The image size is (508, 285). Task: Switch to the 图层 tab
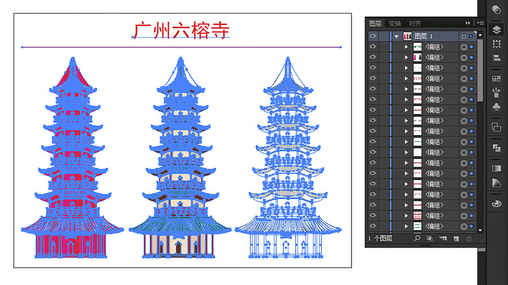tap(375, 23)
